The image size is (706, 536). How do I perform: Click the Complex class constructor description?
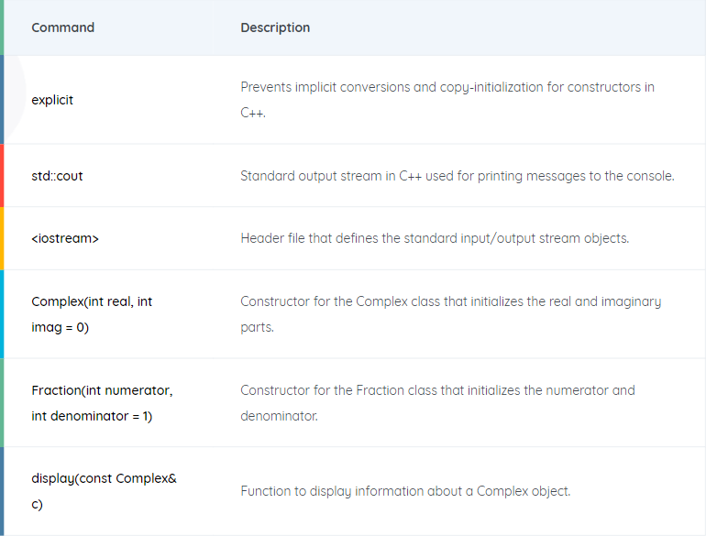451,314
